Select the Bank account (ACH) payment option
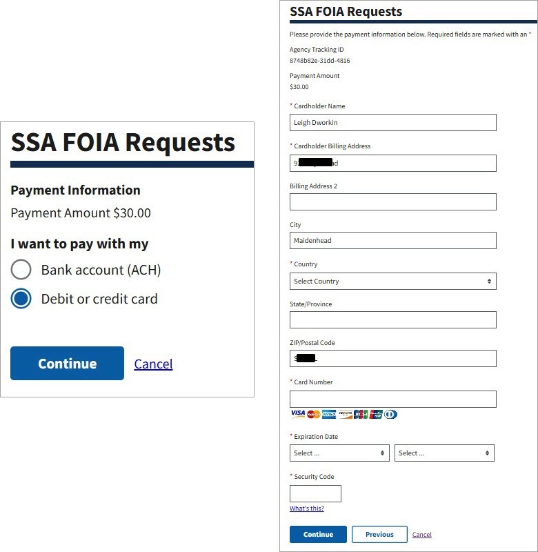 (21, 270)
